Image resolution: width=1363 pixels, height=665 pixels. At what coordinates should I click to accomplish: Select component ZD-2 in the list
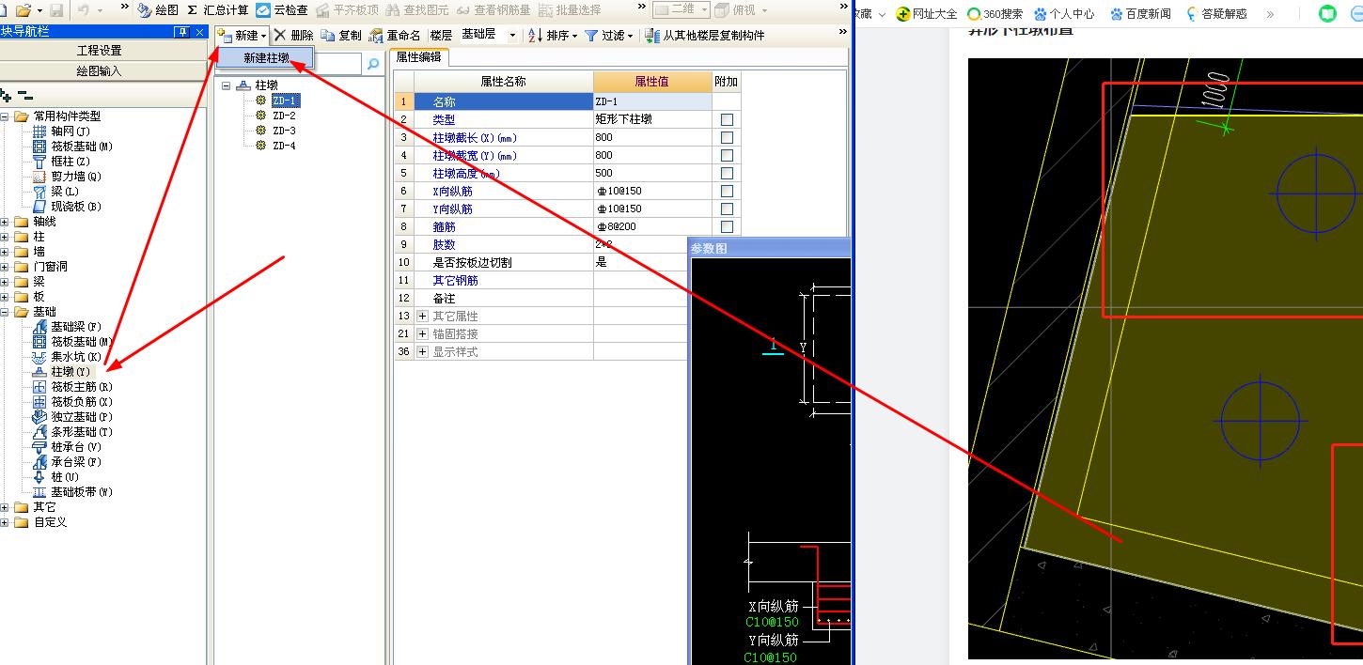[284, 116]
